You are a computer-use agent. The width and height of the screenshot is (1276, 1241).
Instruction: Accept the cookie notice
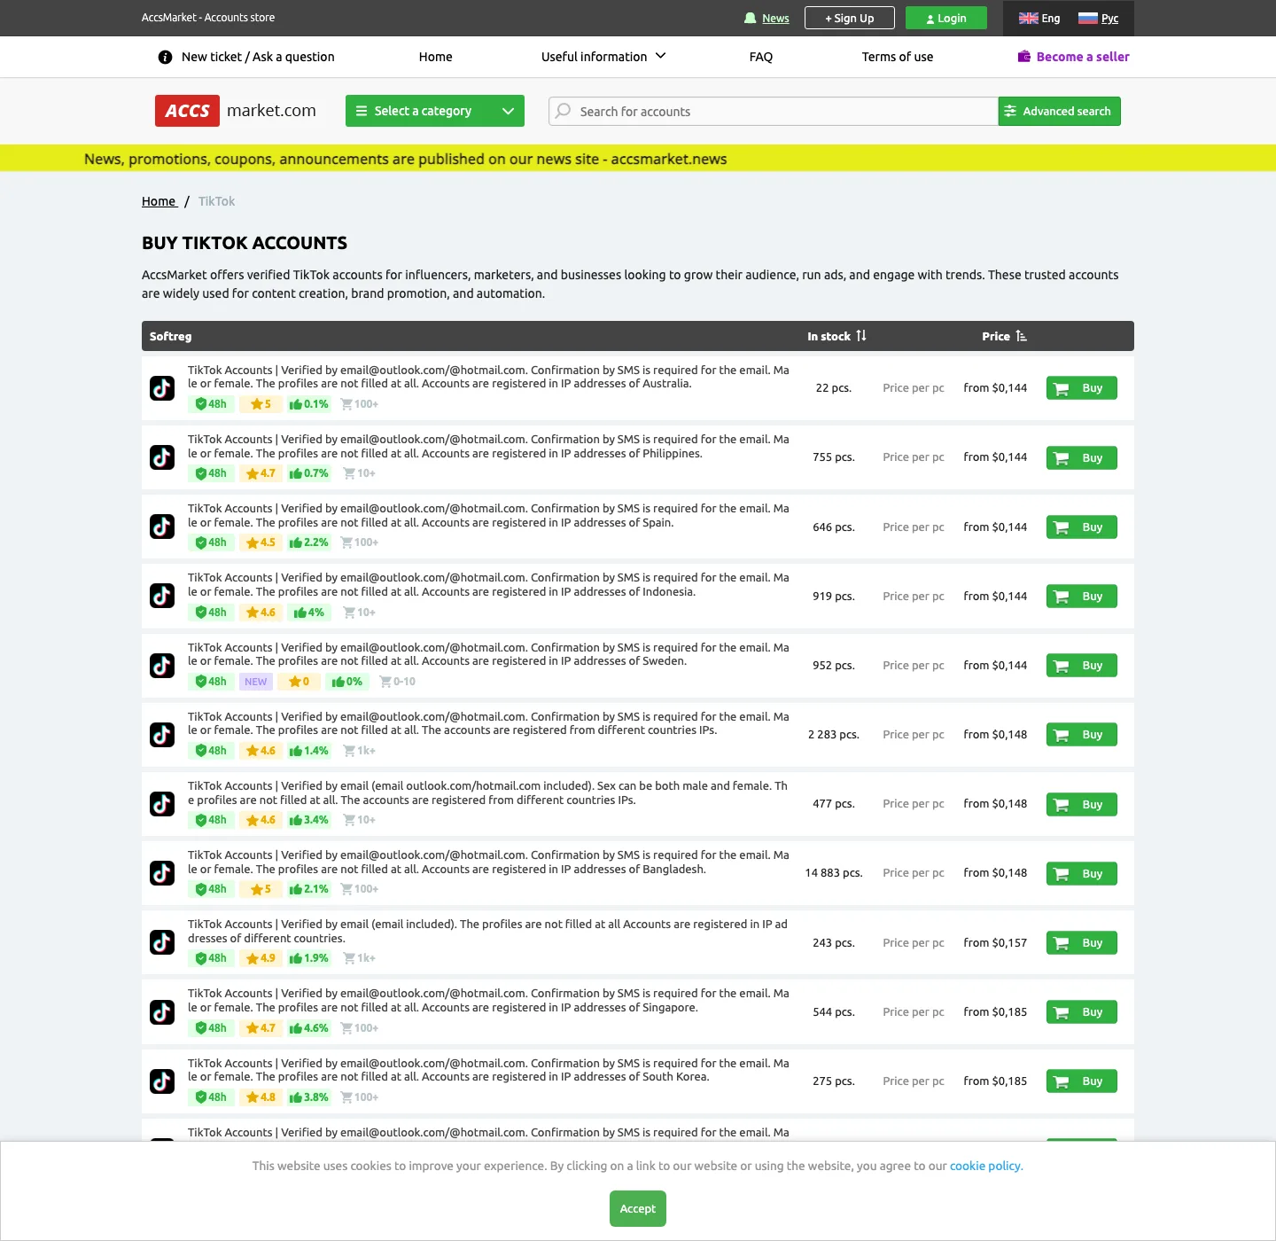[x=638, y=1208]
